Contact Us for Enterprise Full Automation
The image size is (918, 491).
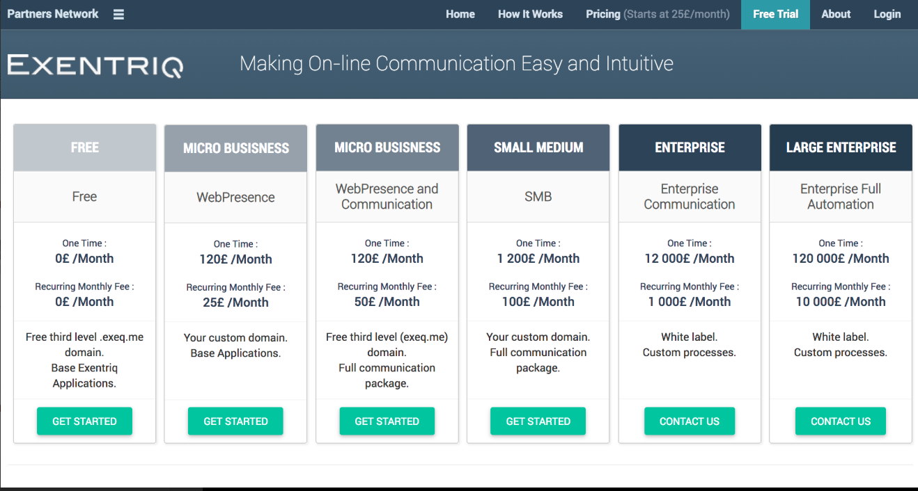tap(840, 421)
